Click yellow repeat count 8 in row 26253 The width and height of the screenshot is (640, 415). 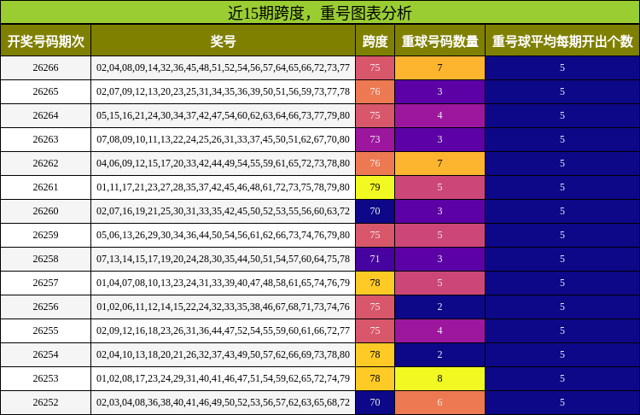click(439, 378)
